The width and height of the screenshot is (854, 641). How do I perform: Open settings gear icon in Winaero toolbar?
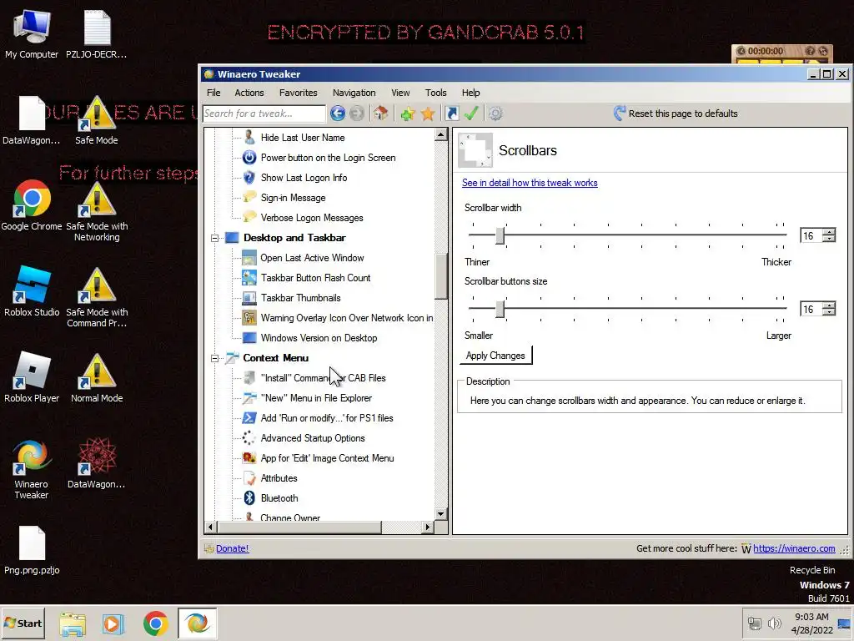pos(495,114)
